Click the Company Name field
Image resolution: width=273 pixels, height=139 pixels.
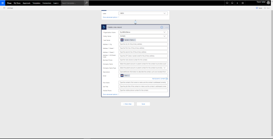click(x=143, y=64)
